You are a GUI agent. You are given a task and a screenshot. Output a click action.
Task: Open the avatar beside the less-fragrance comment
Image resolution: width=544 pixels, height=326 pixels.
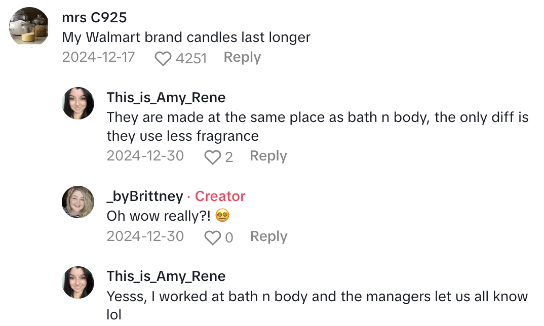pos(78,103)
